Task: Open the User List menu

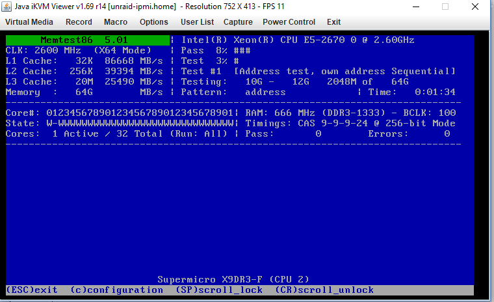Action: (x=197, y=22)
